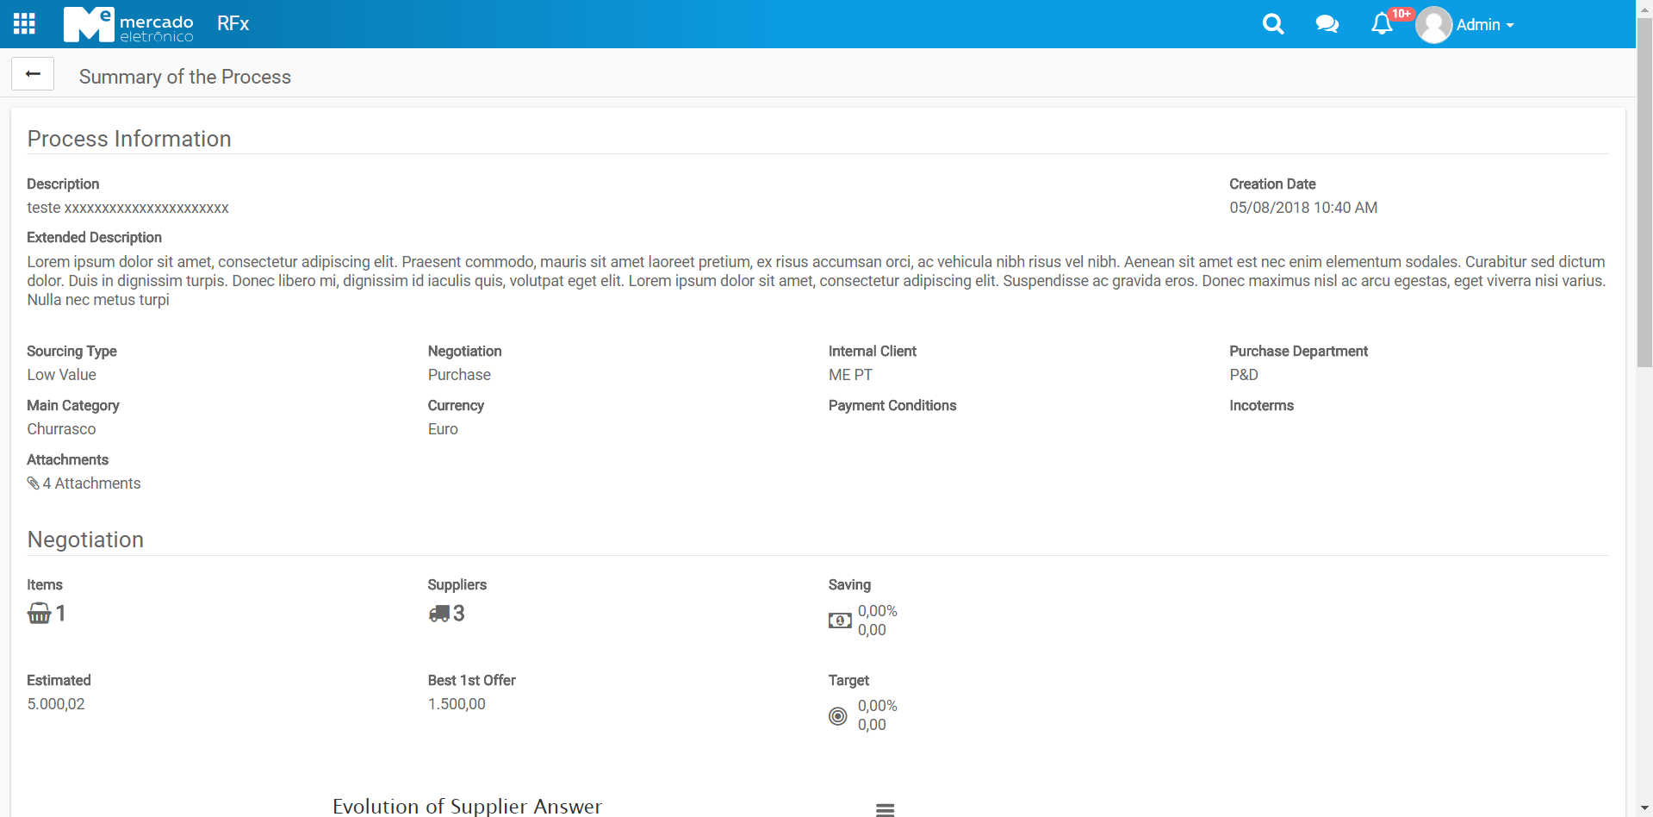Open the search magnifier icon
Image resolution: width=1653 pixels, height=817 pixels.
(x=1272, y=24)
